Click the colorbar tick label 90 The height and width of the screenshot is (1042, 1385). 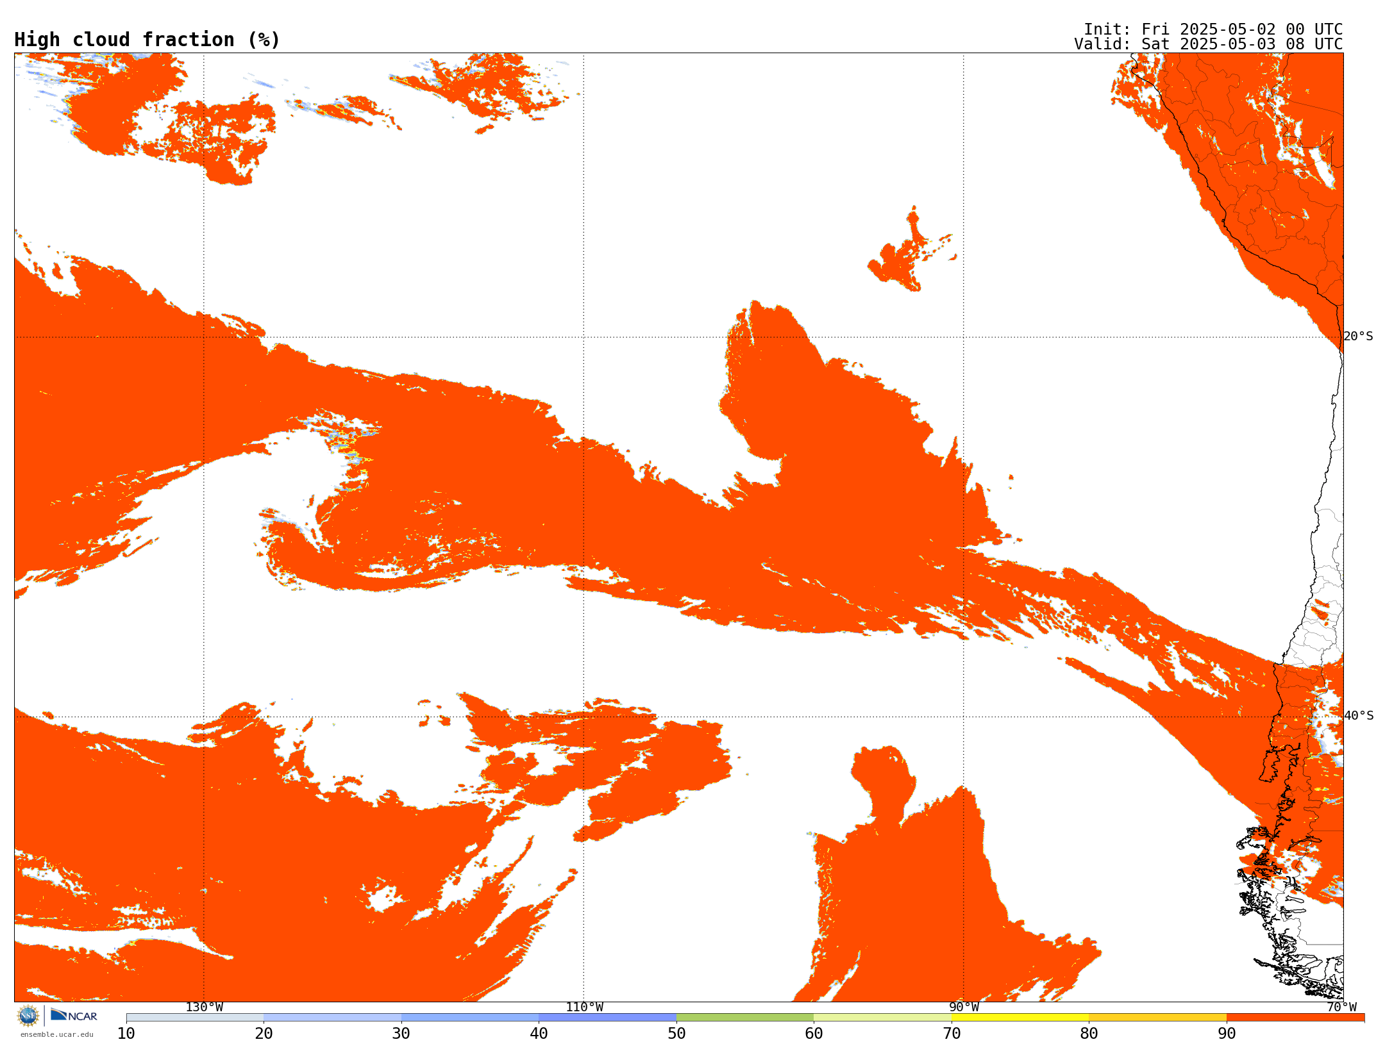click(x=1227, y=1034)
